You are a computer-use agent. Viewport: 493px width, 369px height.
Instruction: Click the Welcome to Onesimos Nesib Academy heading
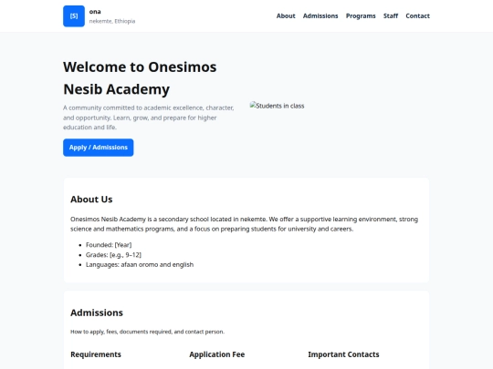[140, 77]
